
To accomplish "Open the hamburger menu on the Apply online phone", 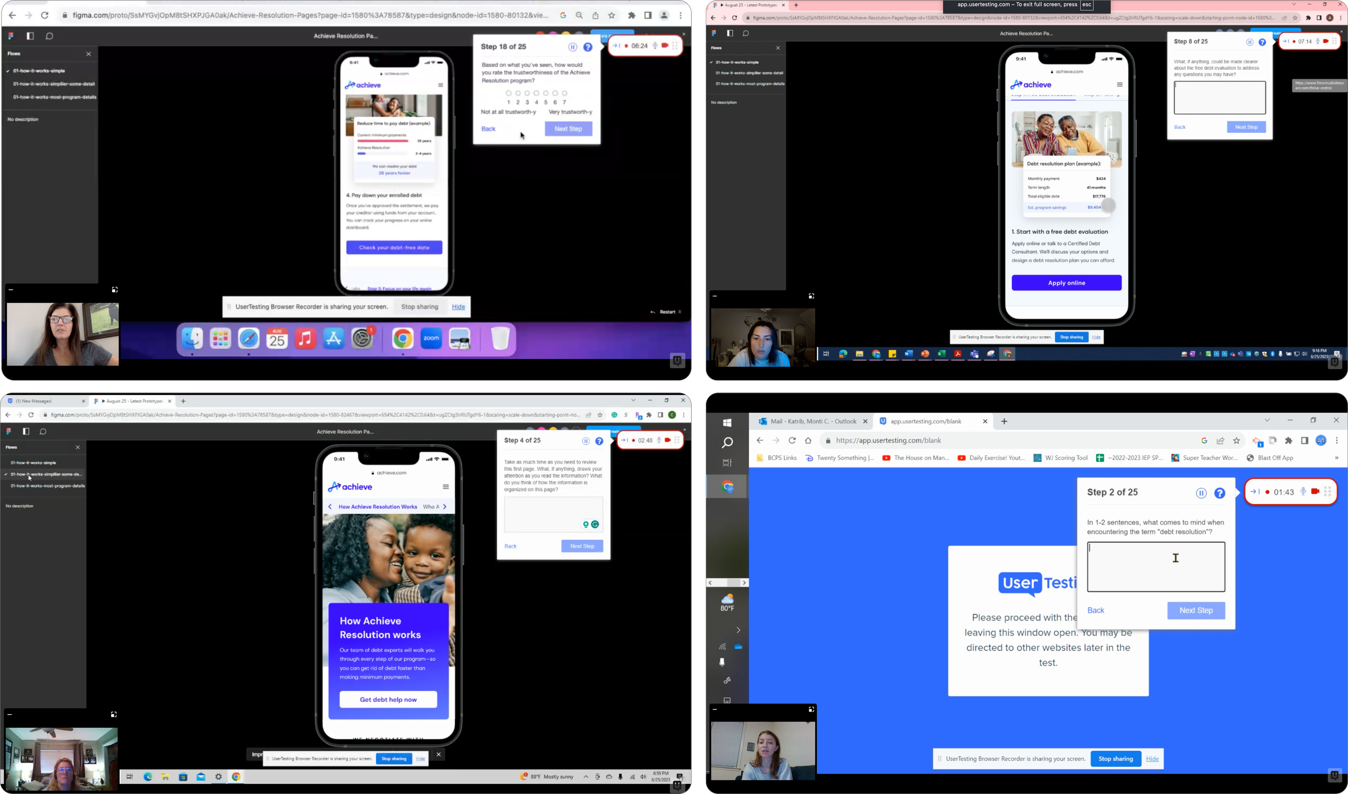I will [x=1119, y=85].
